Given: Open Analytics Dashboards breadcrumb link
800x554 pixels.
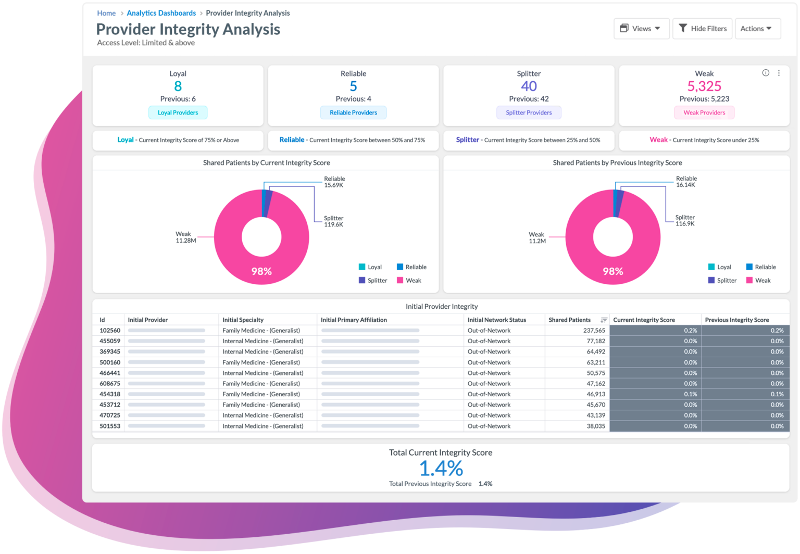Looking at the screenshot, I should tap(161, 13).
